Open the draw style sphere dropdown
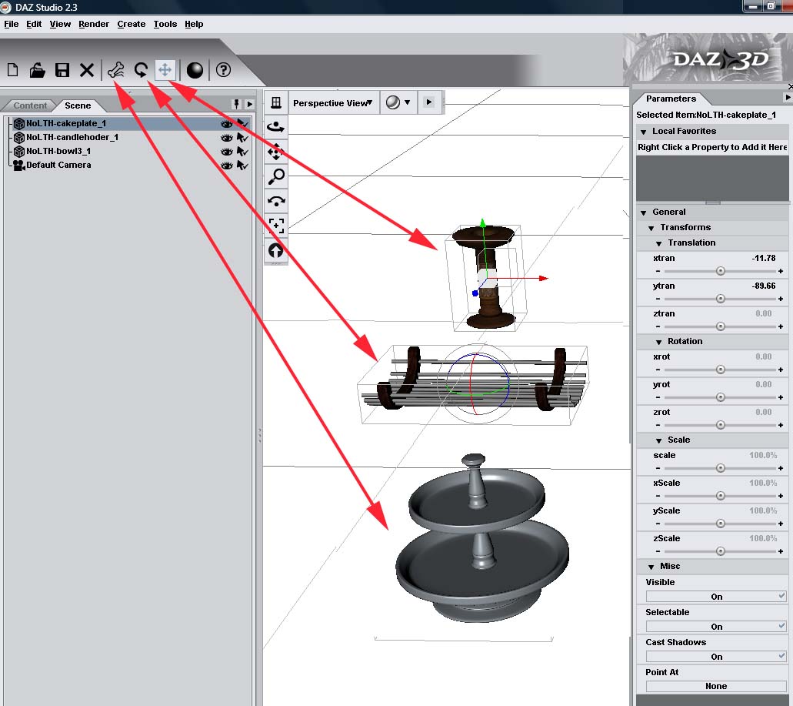Image resolution: width=793 pixels, height=706 pixels. tap(398, 102)
